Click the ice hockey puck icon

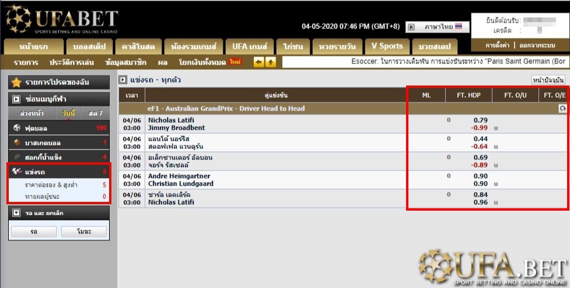17,157
